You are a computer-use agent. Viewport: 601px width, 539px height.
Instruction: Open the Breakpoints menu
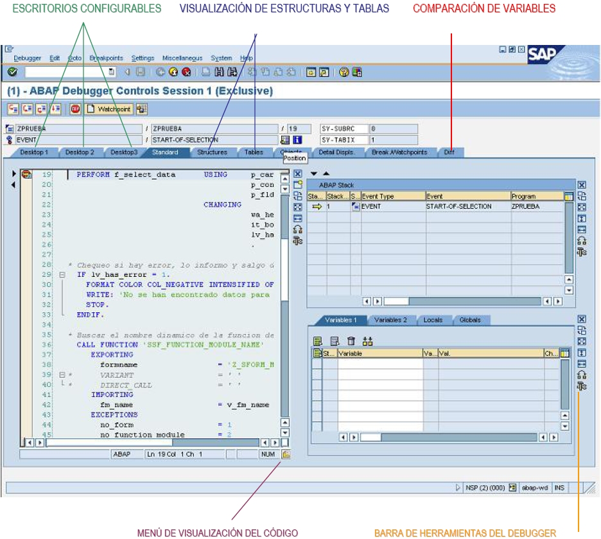pyautogui.click(x=106, y=58)
